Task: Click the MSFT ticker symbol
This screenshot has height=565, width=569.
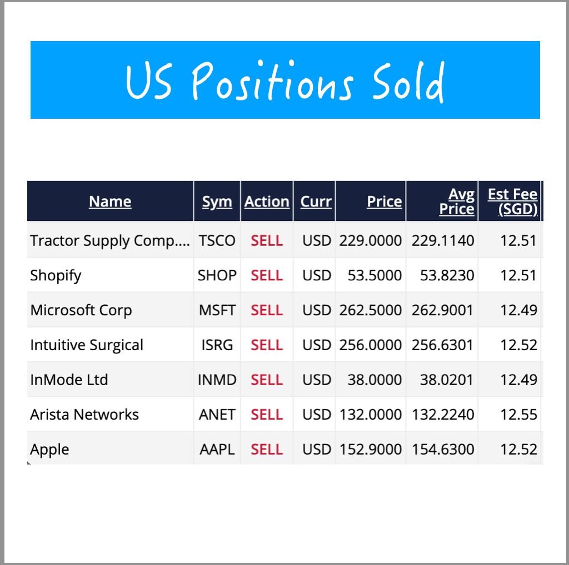Action: click(217, 310)
